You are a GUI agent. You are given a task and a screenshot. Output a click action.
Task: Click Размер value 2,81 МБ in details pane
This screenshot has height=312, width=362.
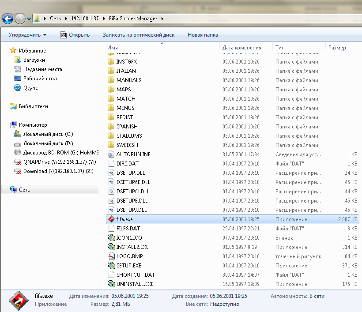point(121,304)
